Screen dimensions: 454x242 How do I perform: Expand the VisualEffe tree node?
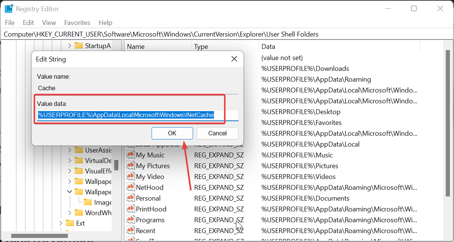tap(69, 171)
